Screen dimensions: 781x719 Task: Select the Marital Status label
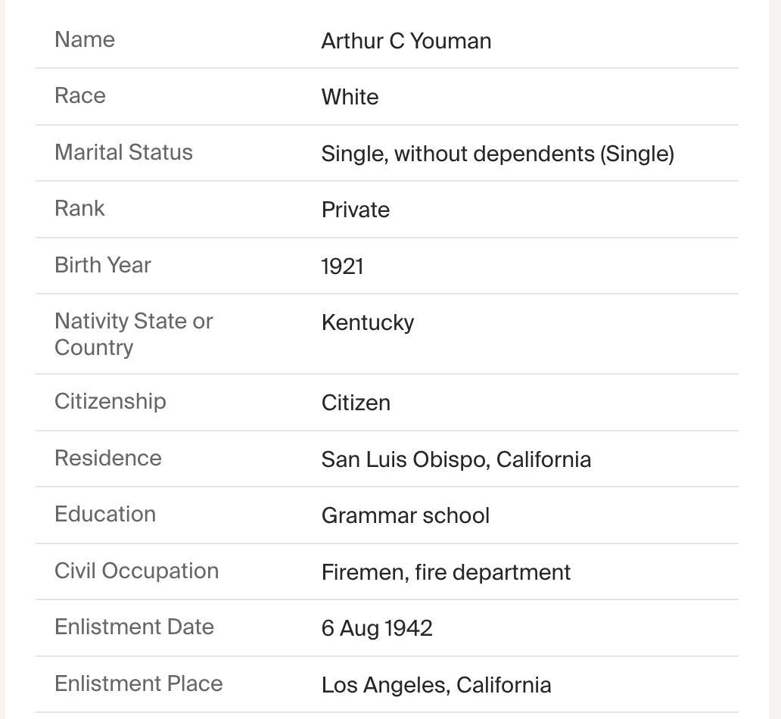pos(123,152)
